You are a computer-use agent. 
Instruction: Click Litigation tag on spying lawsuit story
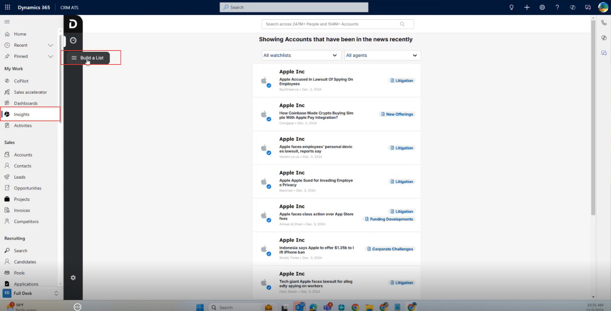[402, 81]
